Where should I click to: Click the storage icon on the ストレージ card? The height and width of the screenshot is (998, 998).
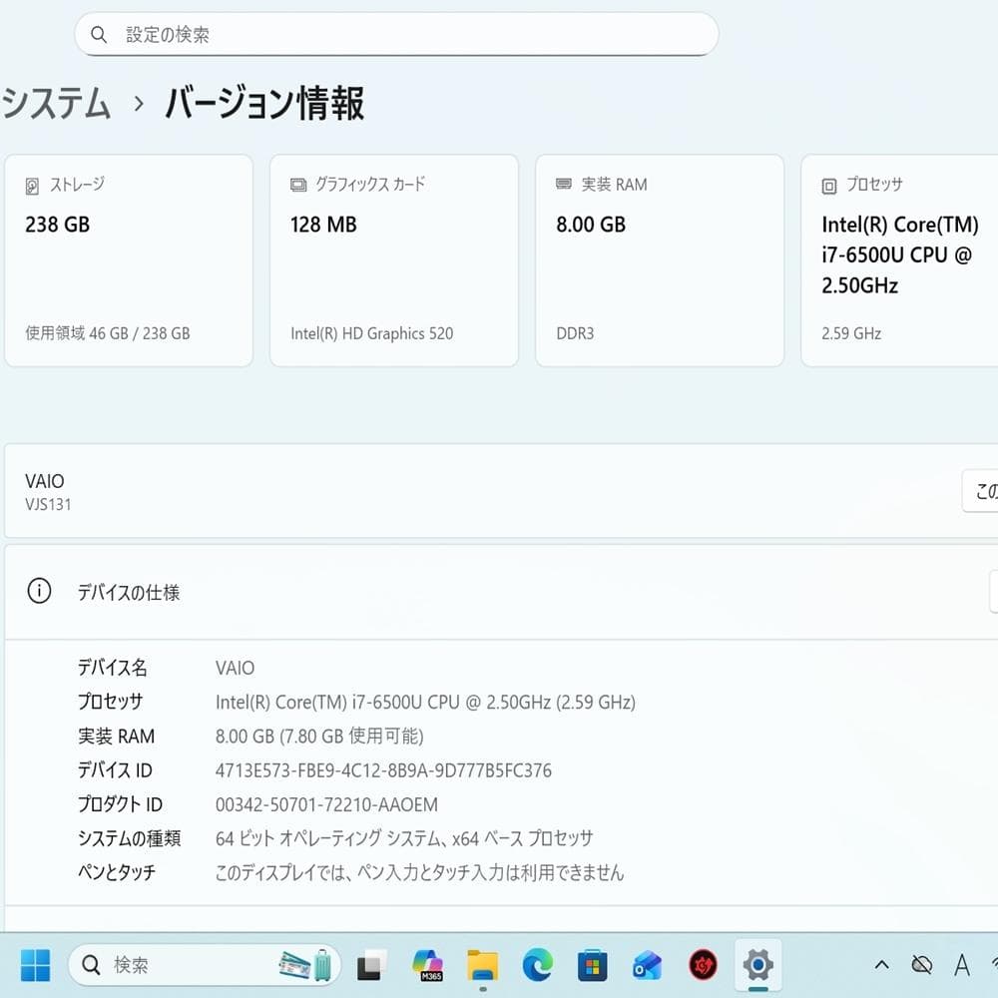(31, 185)
